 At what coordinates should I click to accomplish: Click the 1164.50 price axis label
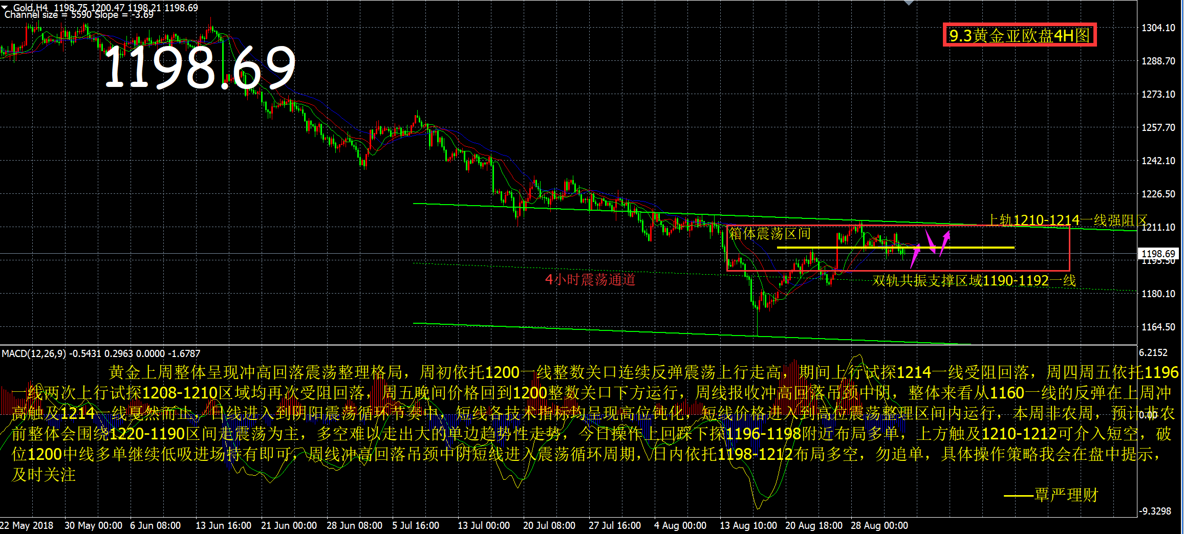1158,327
